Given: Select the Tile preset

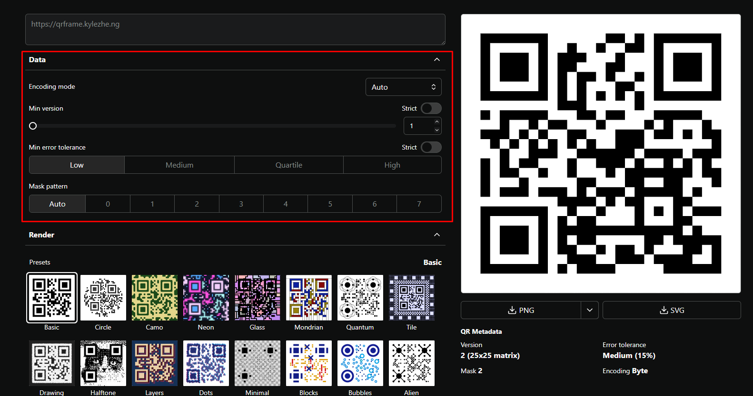Looking at the screenshot, I should pos(412,298).
